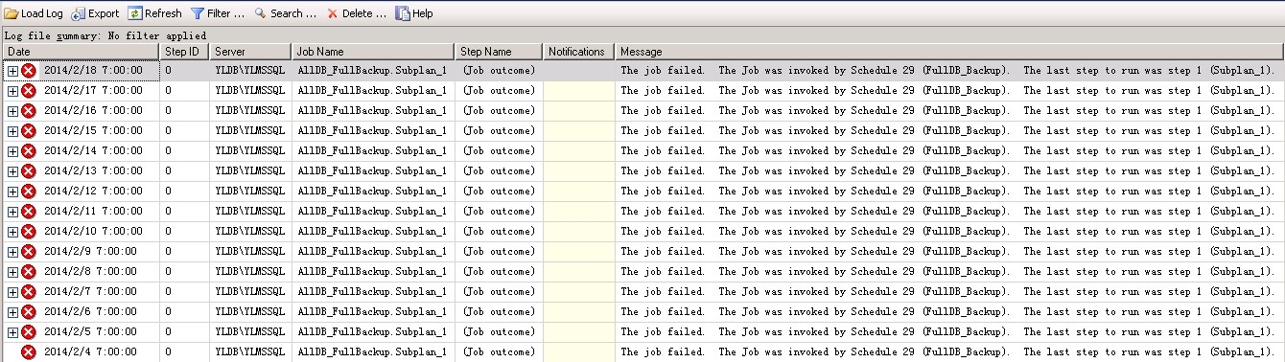
Task: Click the Job Name cell in the 2014/2/4 row
Action: click(x=373, y=352)
